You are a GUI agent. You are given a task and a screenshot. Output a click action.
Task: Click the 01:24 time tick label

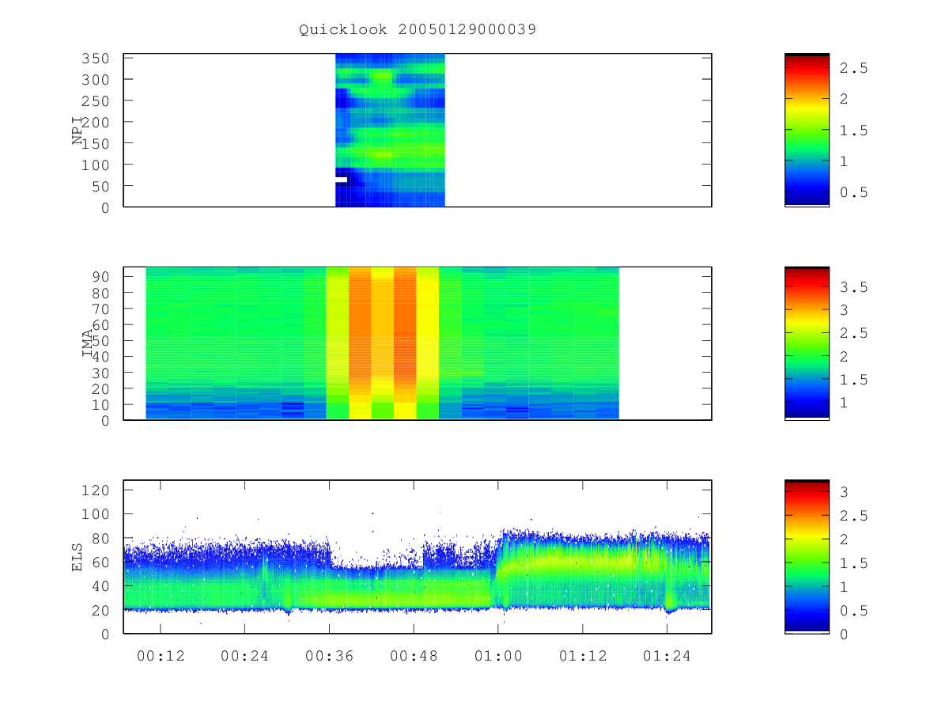[x=666, y=656]
